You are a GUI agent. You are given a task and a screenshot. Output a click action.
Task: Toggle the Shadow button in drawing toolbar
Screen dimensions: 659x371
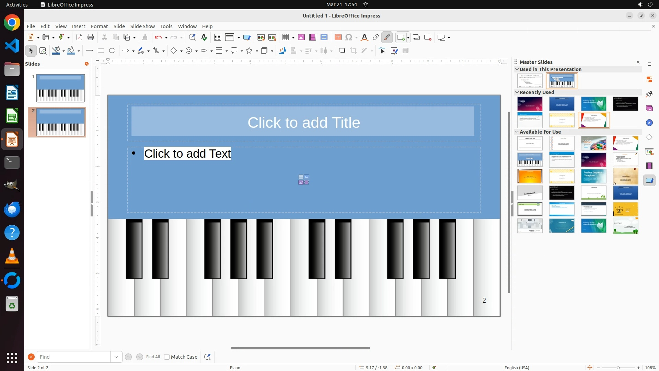point(342,51)
